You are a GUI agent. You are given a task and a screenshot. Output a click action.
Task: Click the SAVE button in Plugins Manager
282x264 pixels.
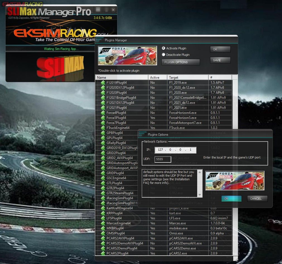click(x=220, y=60)
